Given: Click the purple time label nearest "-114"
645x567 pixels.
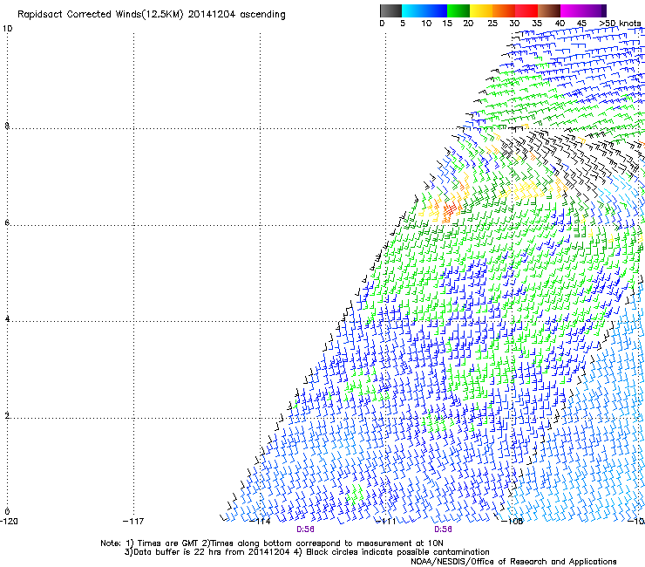Looking at the screenshot, I should 305,529.
